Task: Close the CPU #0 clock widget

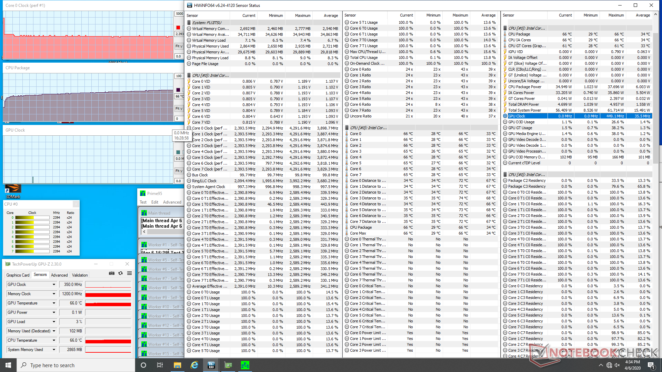Action: point(76,204)
